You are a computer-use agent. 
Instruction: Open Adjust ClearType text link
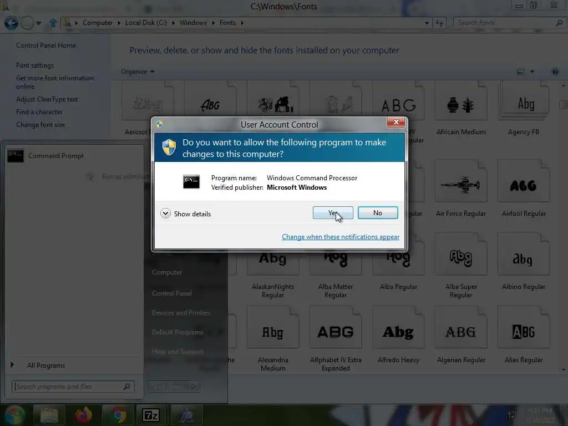coord(47,99)
